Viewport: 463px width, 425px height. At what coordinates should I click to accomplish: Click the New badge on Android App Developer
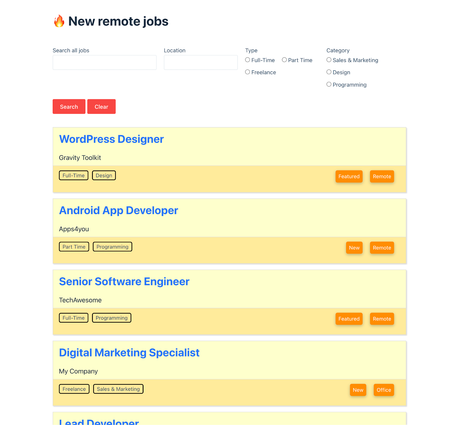point(354,248)
